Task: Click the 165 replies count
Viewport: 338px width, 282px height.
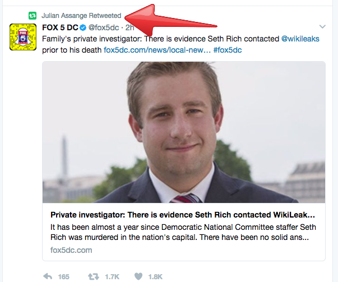Action: pyautogui.click(x=63, y=276)
